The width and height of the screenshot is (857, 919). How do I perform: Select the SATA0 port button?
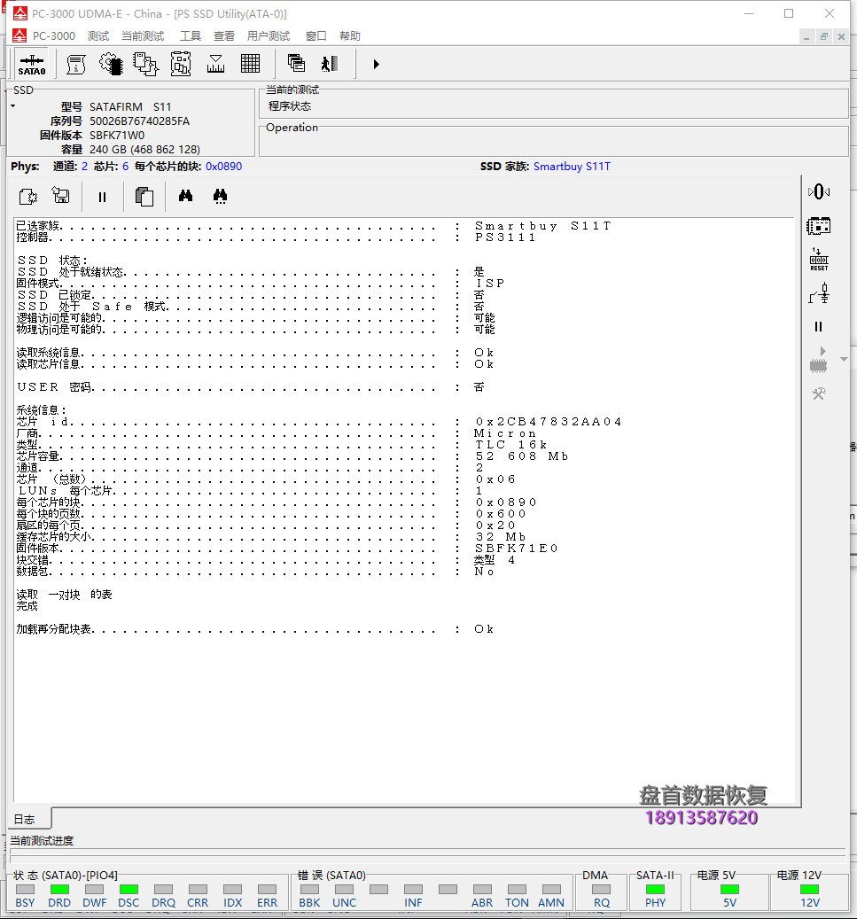32,64
